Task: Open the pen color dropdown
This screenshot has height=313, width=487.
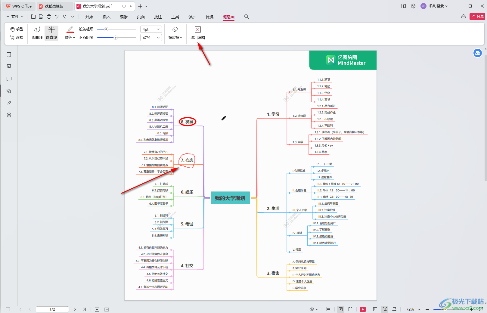Action: (x=70, y=38)
